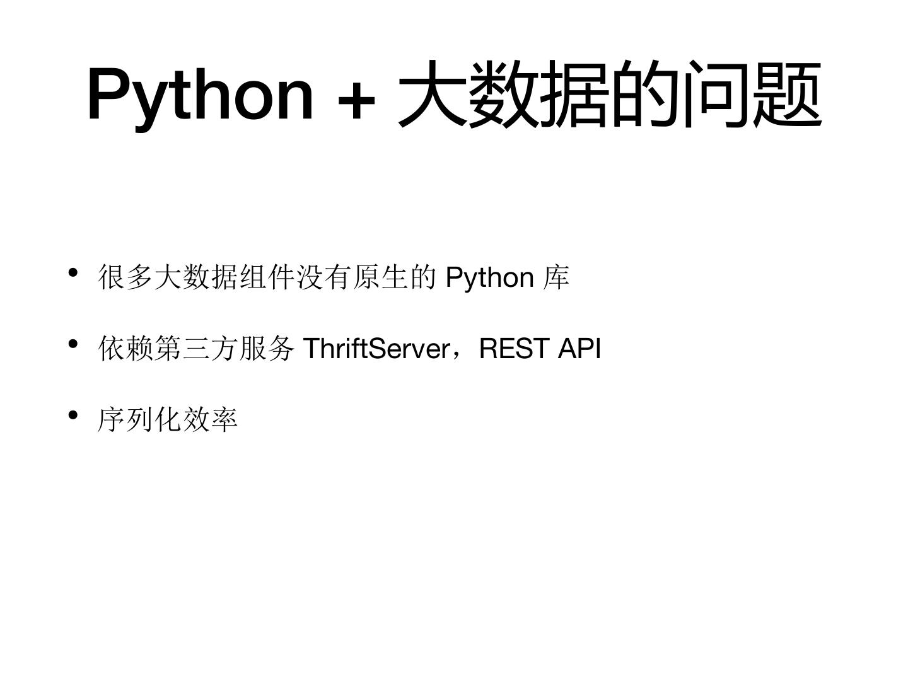Click the first bullet point dot

pyautogui.click(x=73, y=273)
